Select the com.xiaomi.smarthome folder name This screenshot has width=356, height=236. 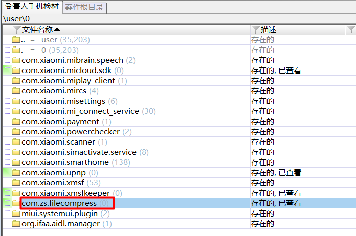(65, 162)
